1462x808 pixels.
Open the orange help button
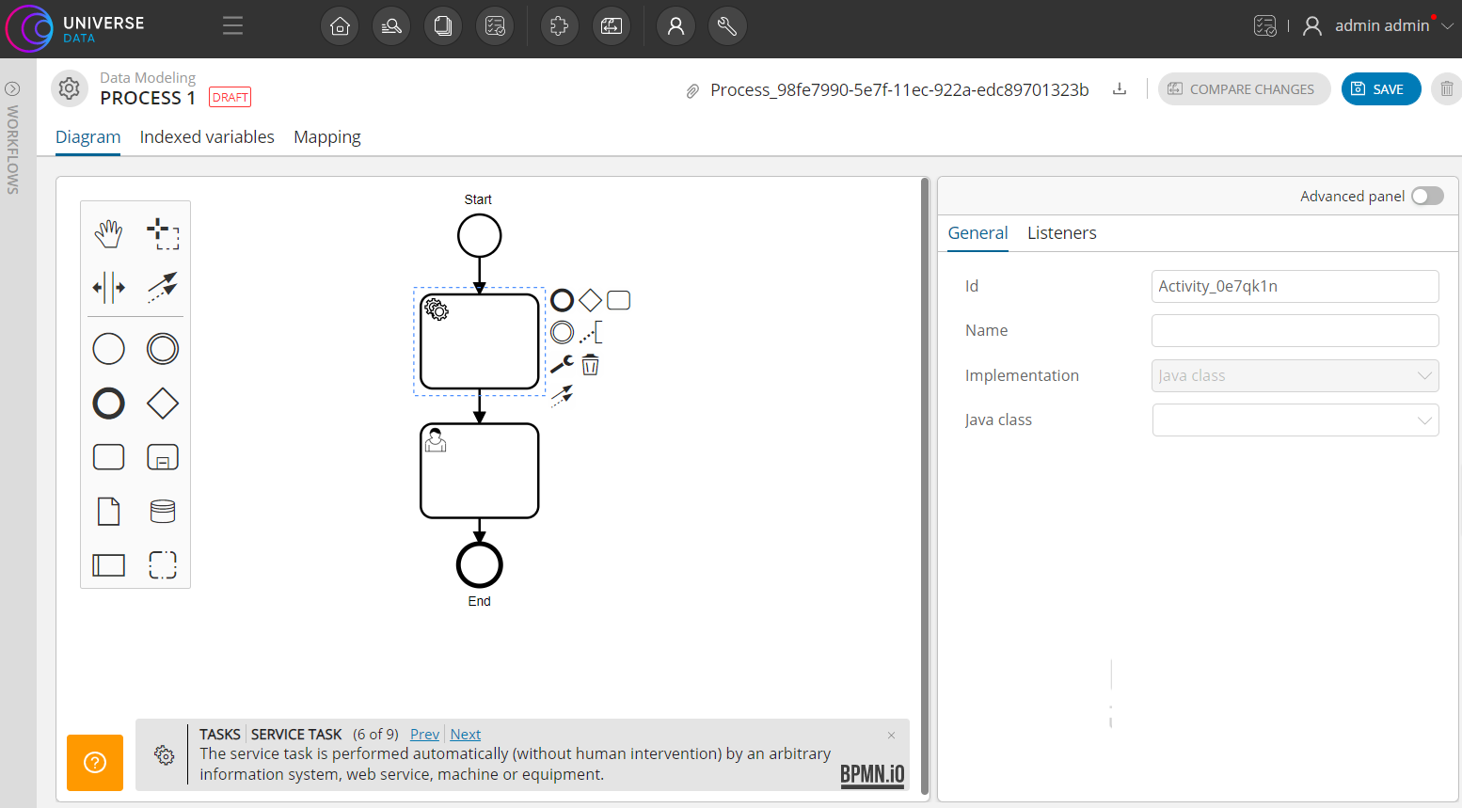[95, 762]
